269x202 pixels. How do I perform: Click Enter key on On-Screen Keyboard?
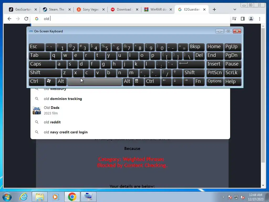(x=191, y=64)
